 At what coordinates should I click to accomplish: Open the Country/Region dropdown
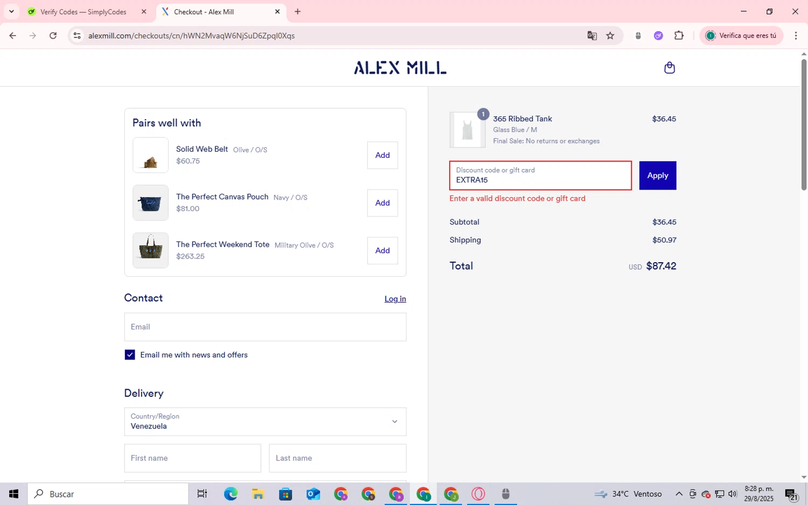pyautogui.click(x=265, y=422)
